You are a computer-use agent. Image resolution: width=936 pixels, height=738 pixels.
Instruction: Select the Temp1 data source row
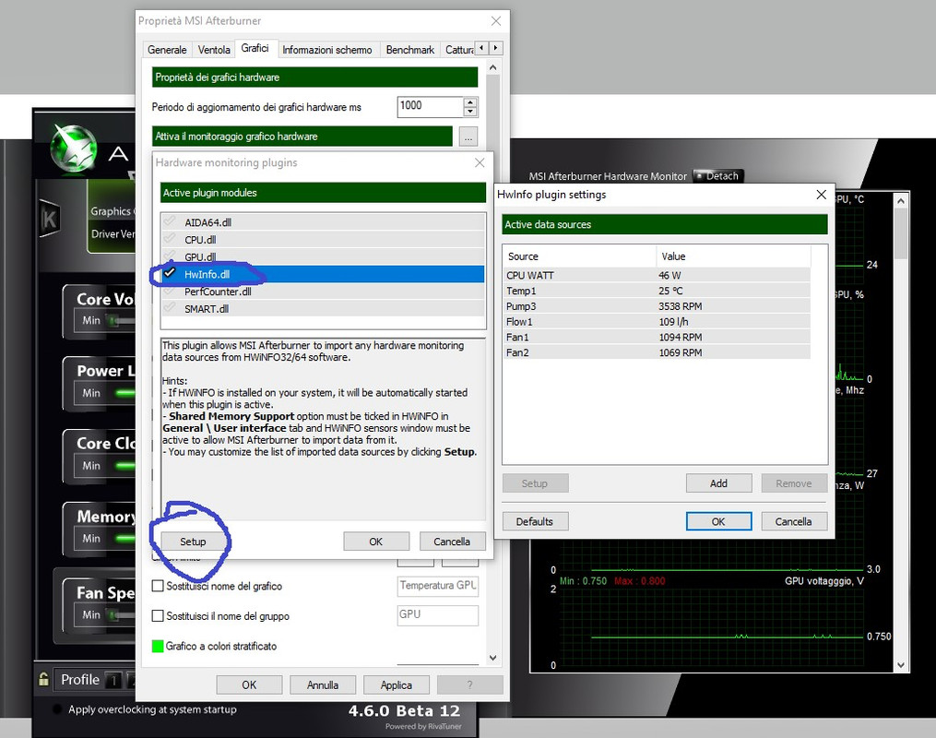(x=657, y=291)
